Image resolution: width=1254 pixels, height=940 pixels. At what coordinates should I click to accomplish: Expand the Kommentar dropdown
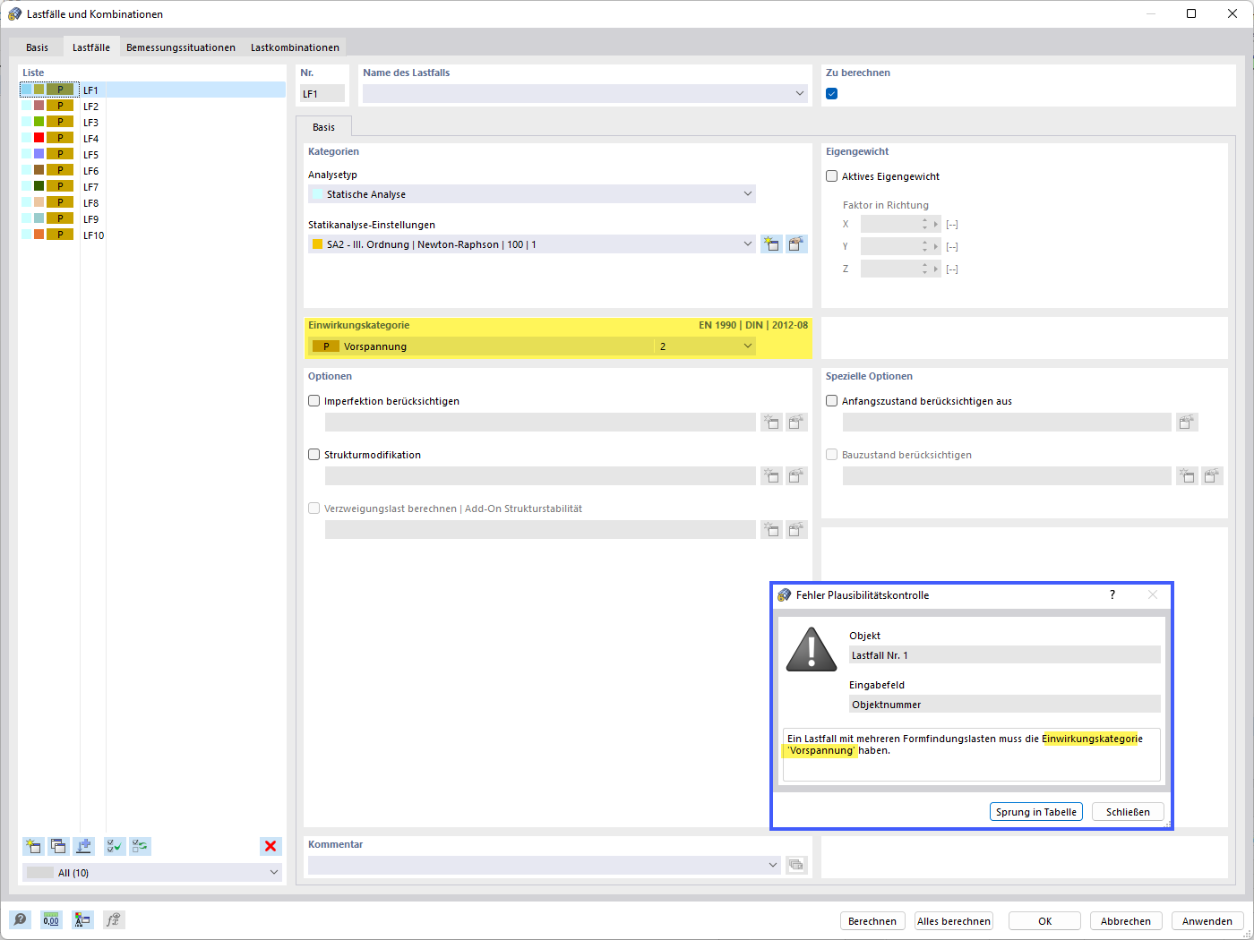773,865
